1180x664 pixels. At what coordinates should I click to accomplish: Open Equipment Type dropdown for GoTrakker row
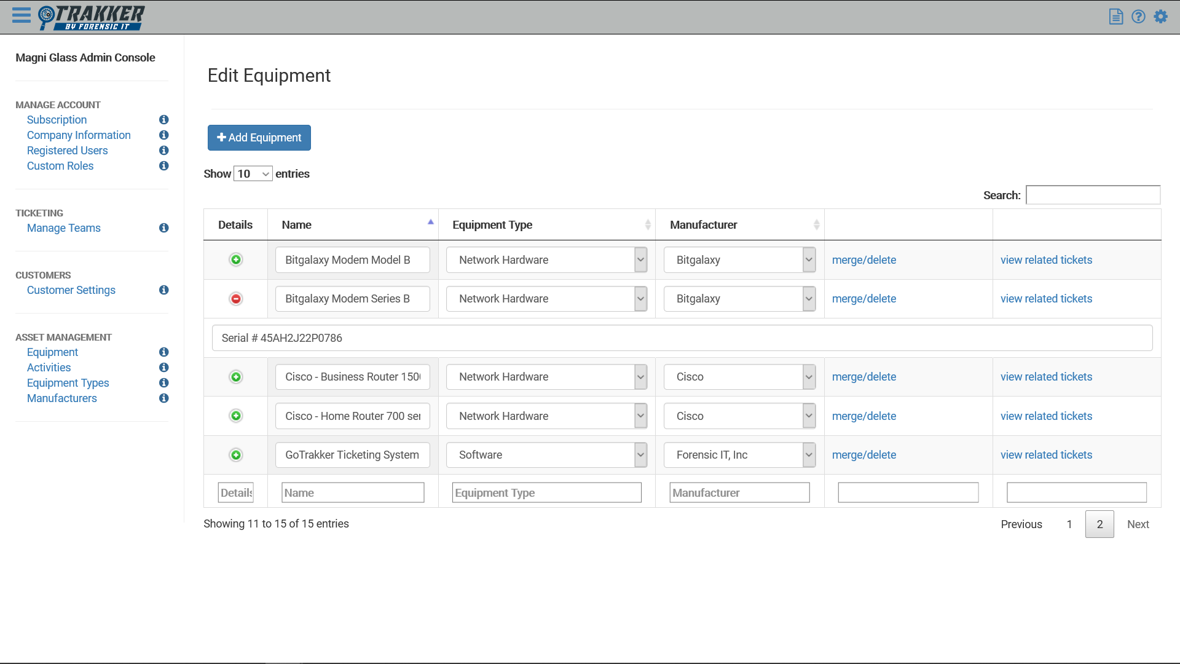point(546,455)
